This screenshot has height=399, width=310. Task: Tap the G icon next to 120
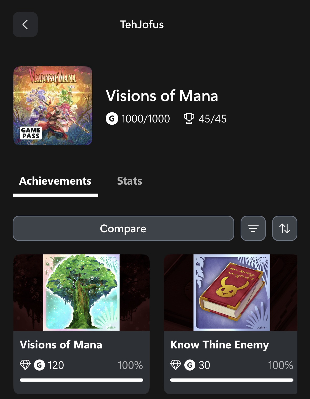click(39, 365)
